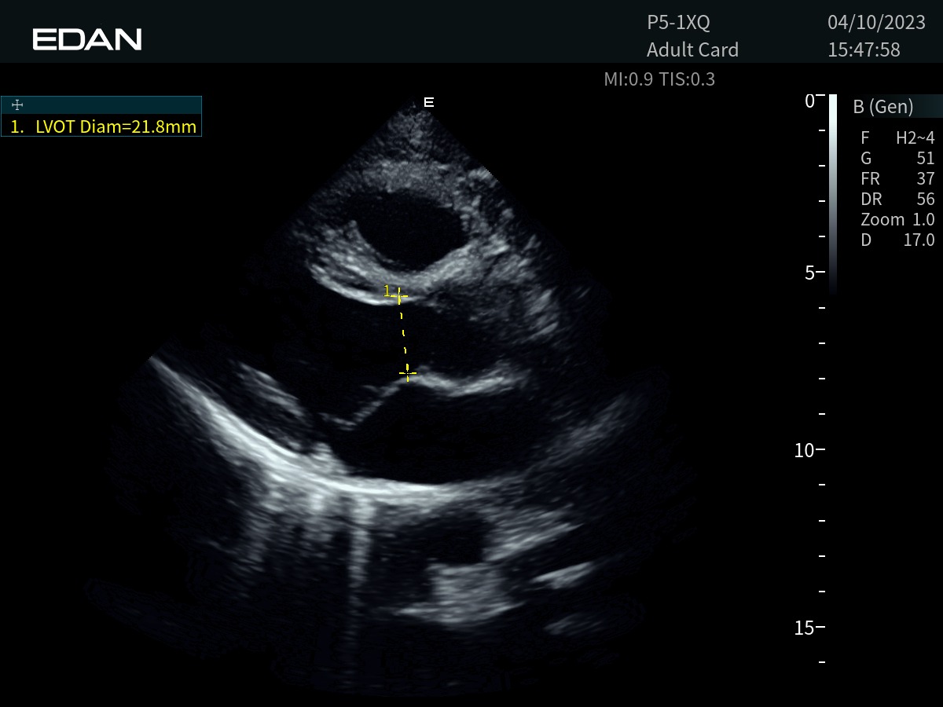Image resolution: width=943 pixels, height=707 pixels.
Task: Select the frame rate FR 37 parameter
Action: tap(897, 179)
